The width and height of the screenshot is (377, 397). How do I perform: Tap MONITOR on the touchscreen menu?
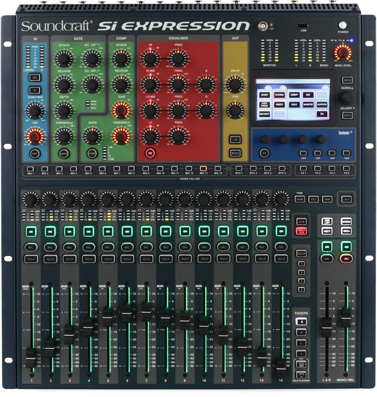[x=308, y=104]
